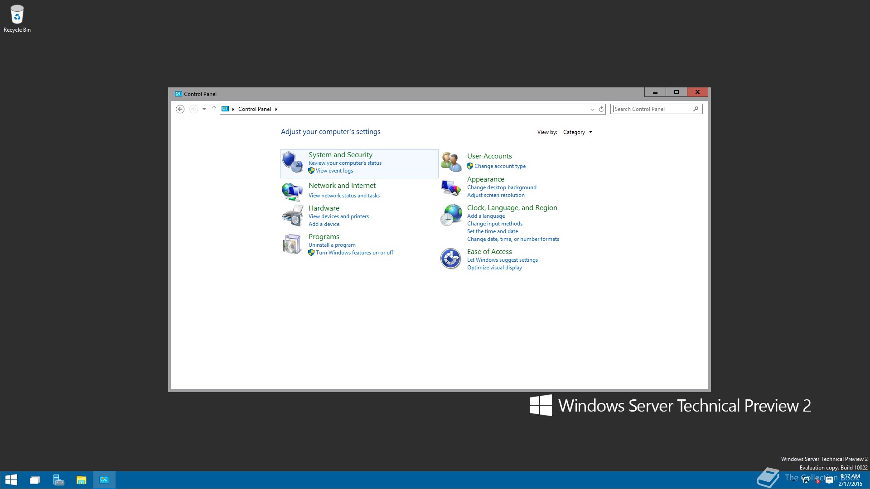Click the Control Panel title bar icon
The width and height of the screenshot is (870, 489).
tap(178, 94)
